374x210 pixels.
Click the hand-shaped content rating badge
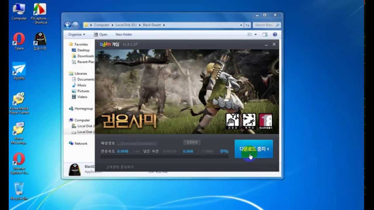[x=233, y=121]
